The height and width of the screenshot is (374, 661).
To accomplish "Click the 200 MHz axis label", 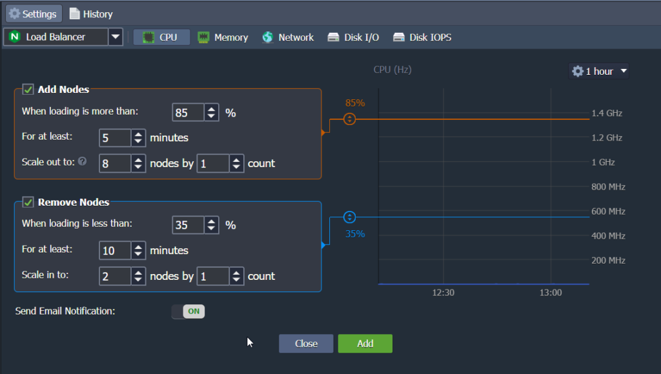I will pos(608,261).
